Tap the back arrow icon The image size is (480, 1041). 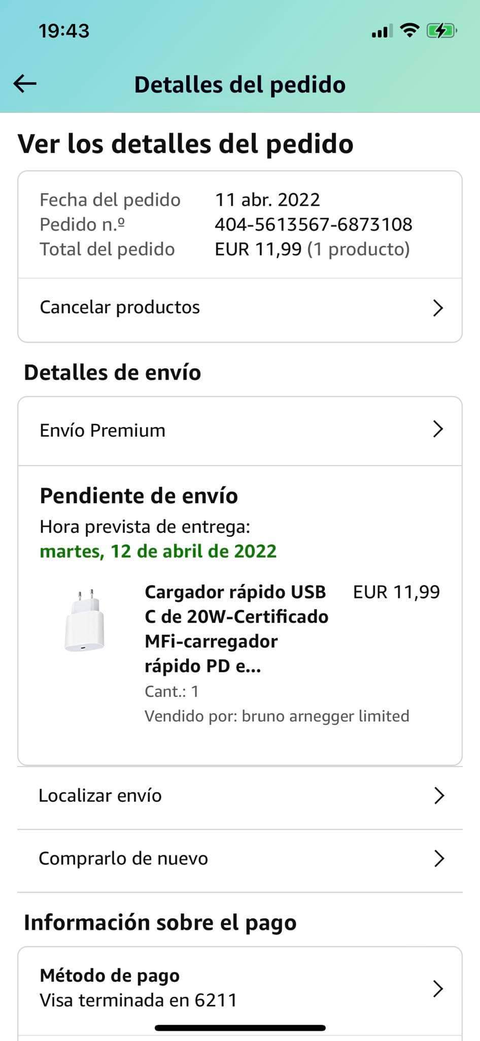(25, 84)
